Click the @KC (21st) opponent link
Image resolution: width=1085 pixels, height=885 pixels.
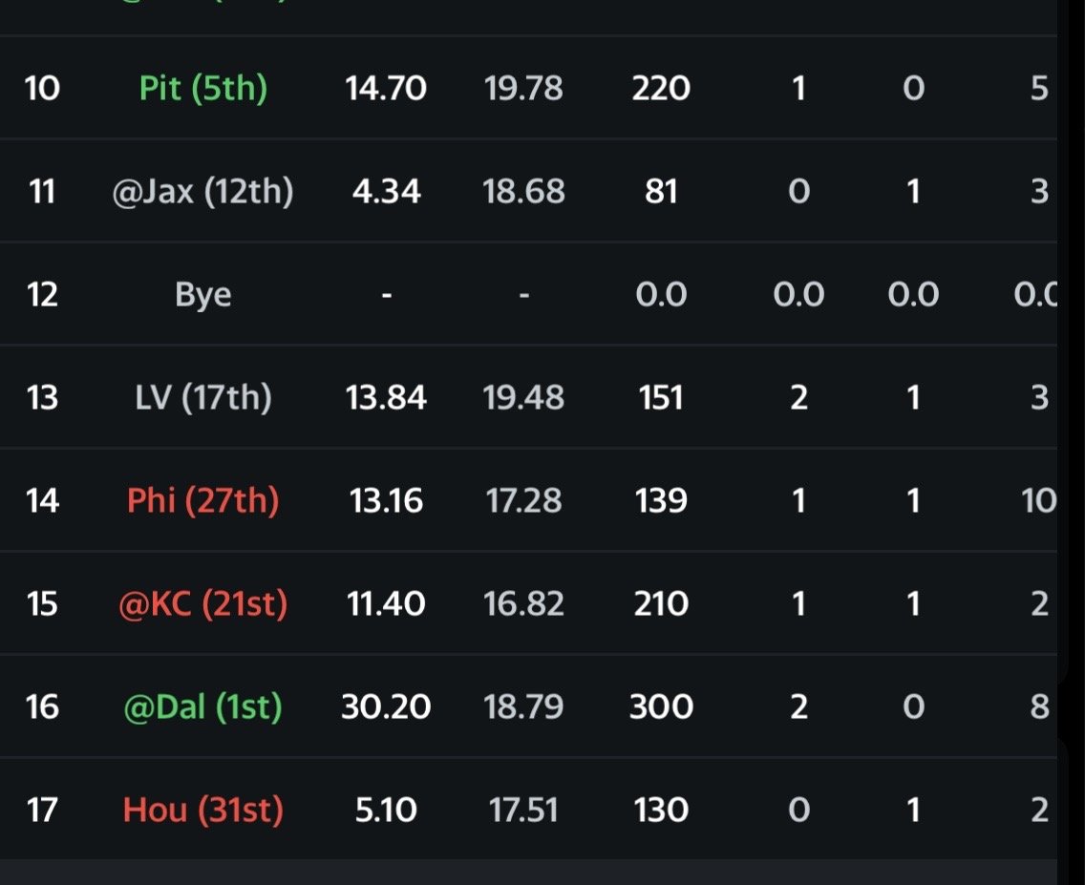click(x=203, y=603)
